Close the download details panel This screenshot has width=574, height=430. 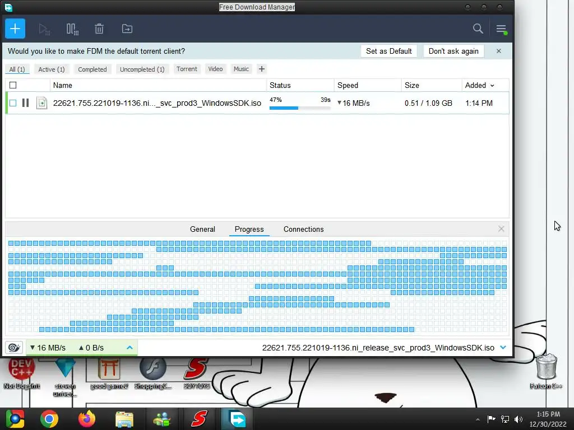[501, 229]
